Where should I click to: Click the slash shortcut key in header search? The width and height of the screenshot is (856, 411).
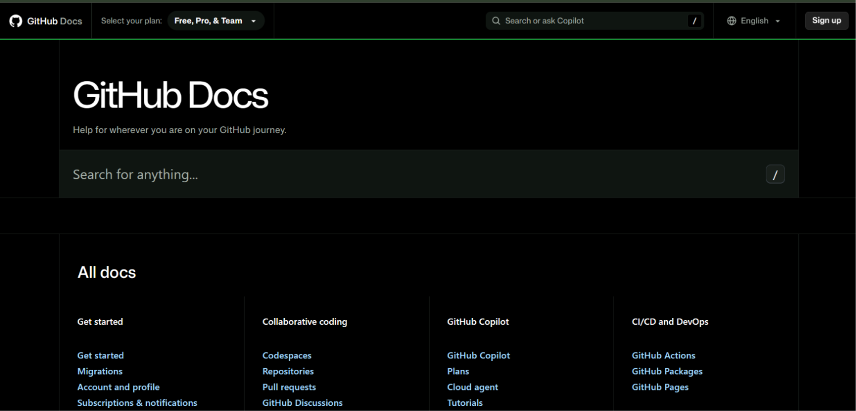(x=695, y=21)
